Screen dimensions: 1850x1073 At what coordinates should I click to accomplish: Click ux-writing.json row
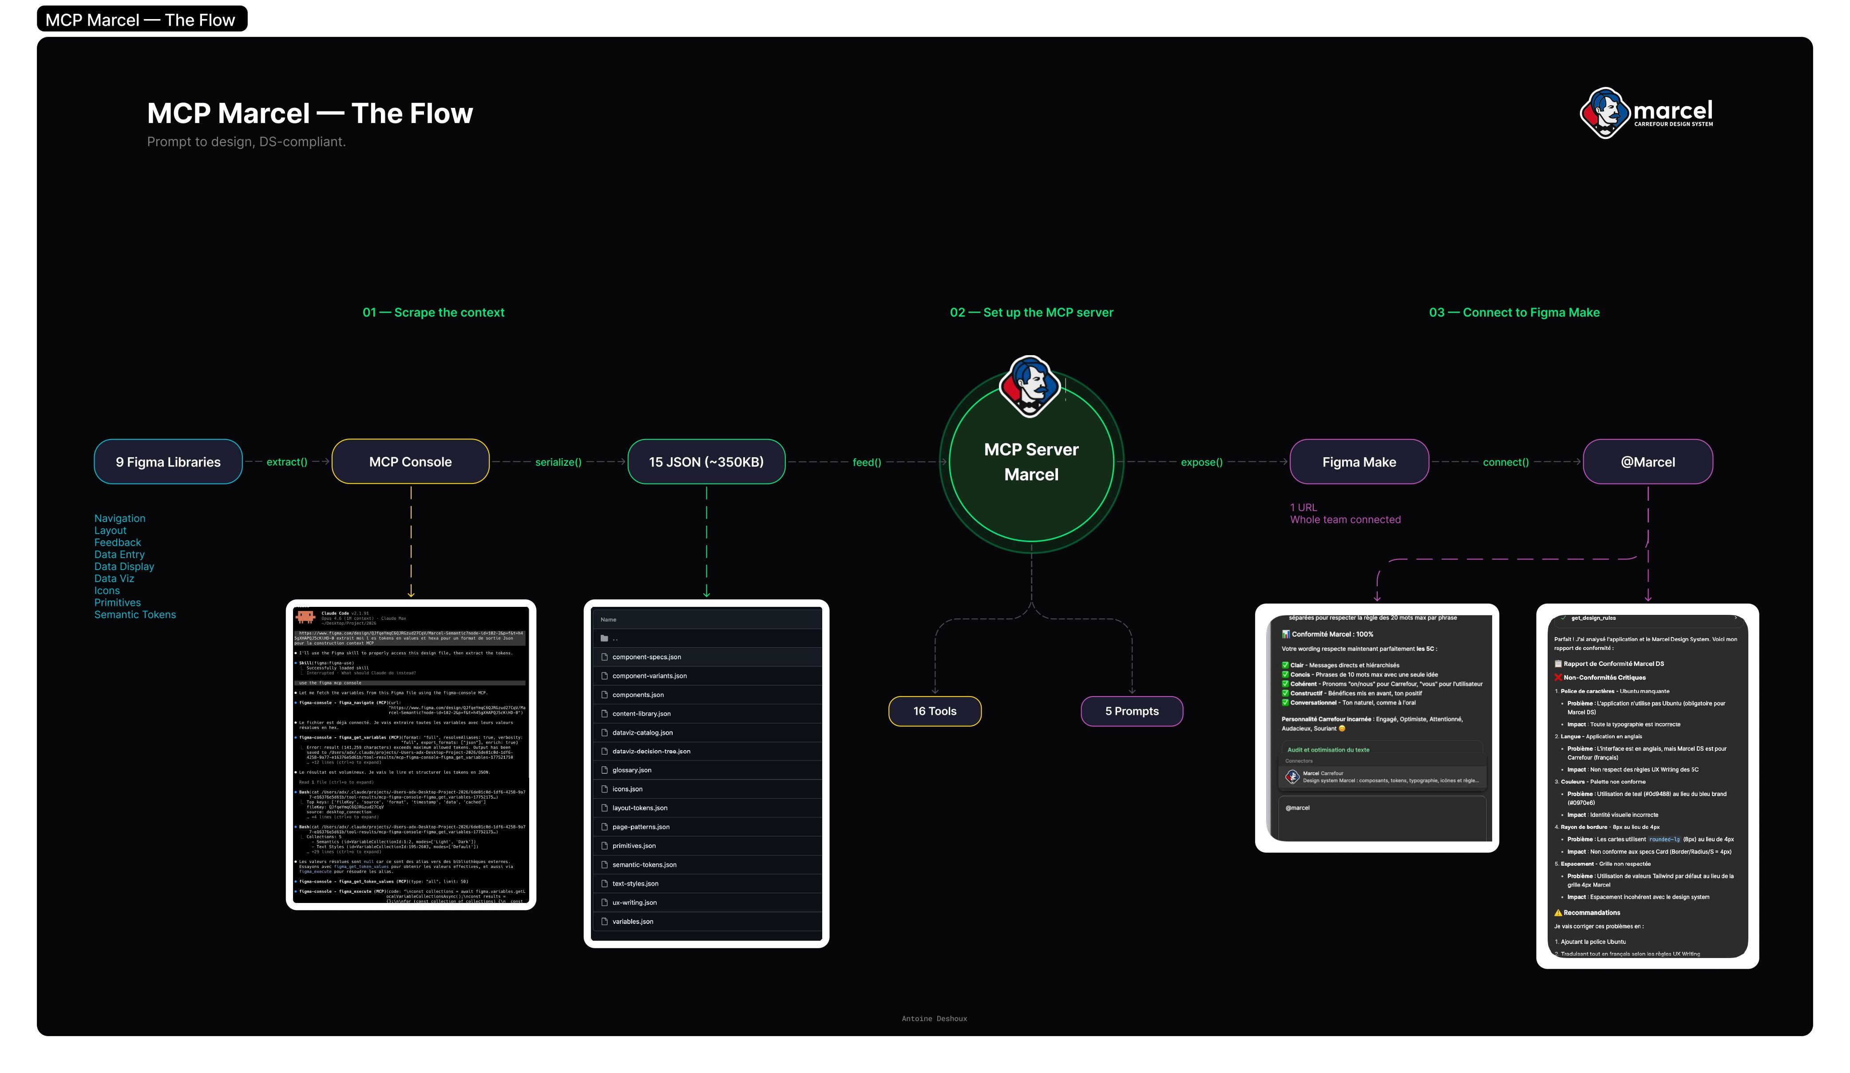point(706,903)
